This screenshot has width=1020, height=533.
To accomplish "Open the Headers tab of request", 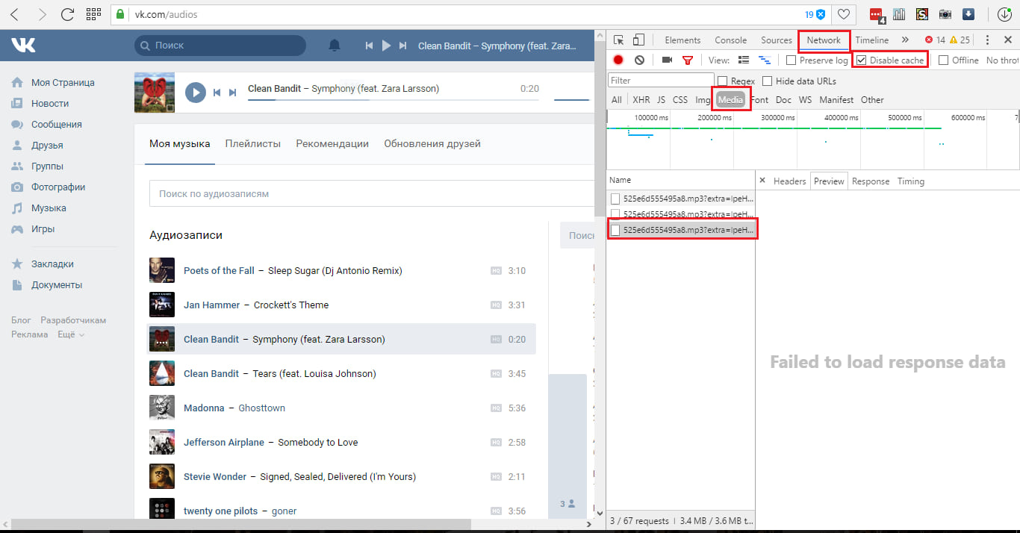I will pyautogui.click(x=789, y=181).
